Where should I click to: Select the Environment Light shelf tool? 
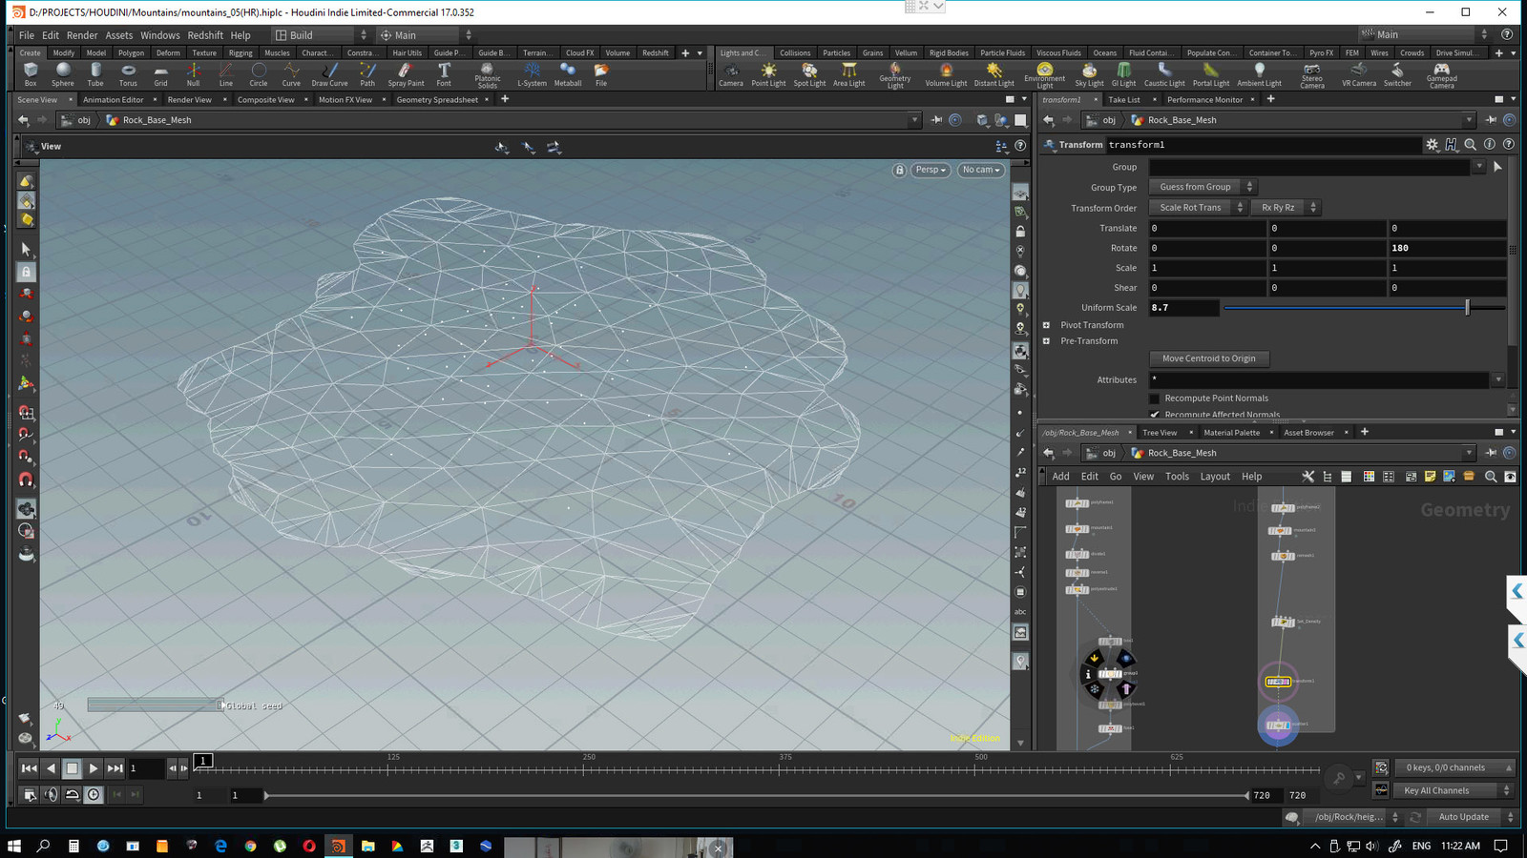tap(1045, 75)
